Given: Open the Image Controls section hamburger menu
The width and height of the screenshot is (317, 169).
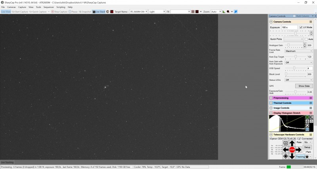Looking at the screenshot, I should tap(311, 108).
